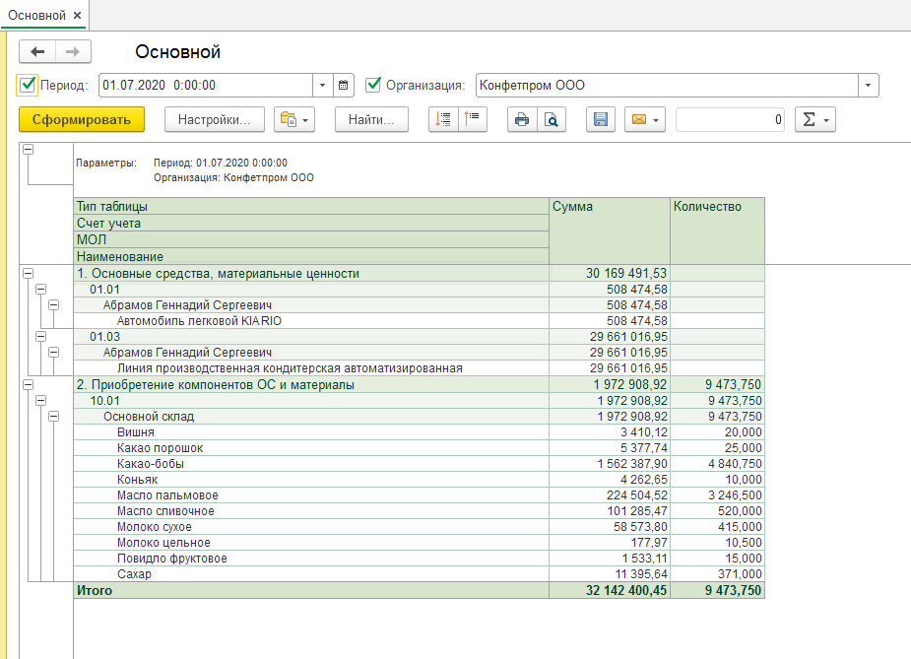Click the back navigation arrow
The width and height of the screenshot is (911, 659).
[x=37, y=52]
